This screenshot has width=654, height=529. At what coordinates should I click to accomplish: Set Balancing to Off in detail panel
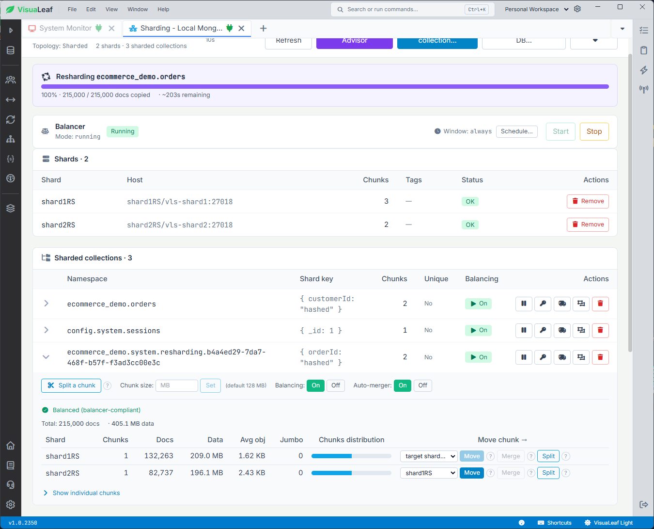pos(336,385)
